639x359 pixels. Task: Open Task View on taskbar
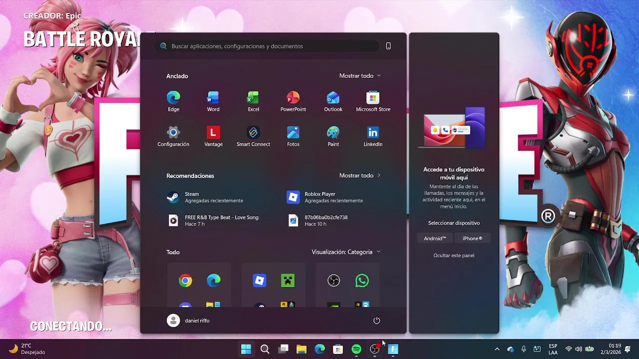pos(283,349)
